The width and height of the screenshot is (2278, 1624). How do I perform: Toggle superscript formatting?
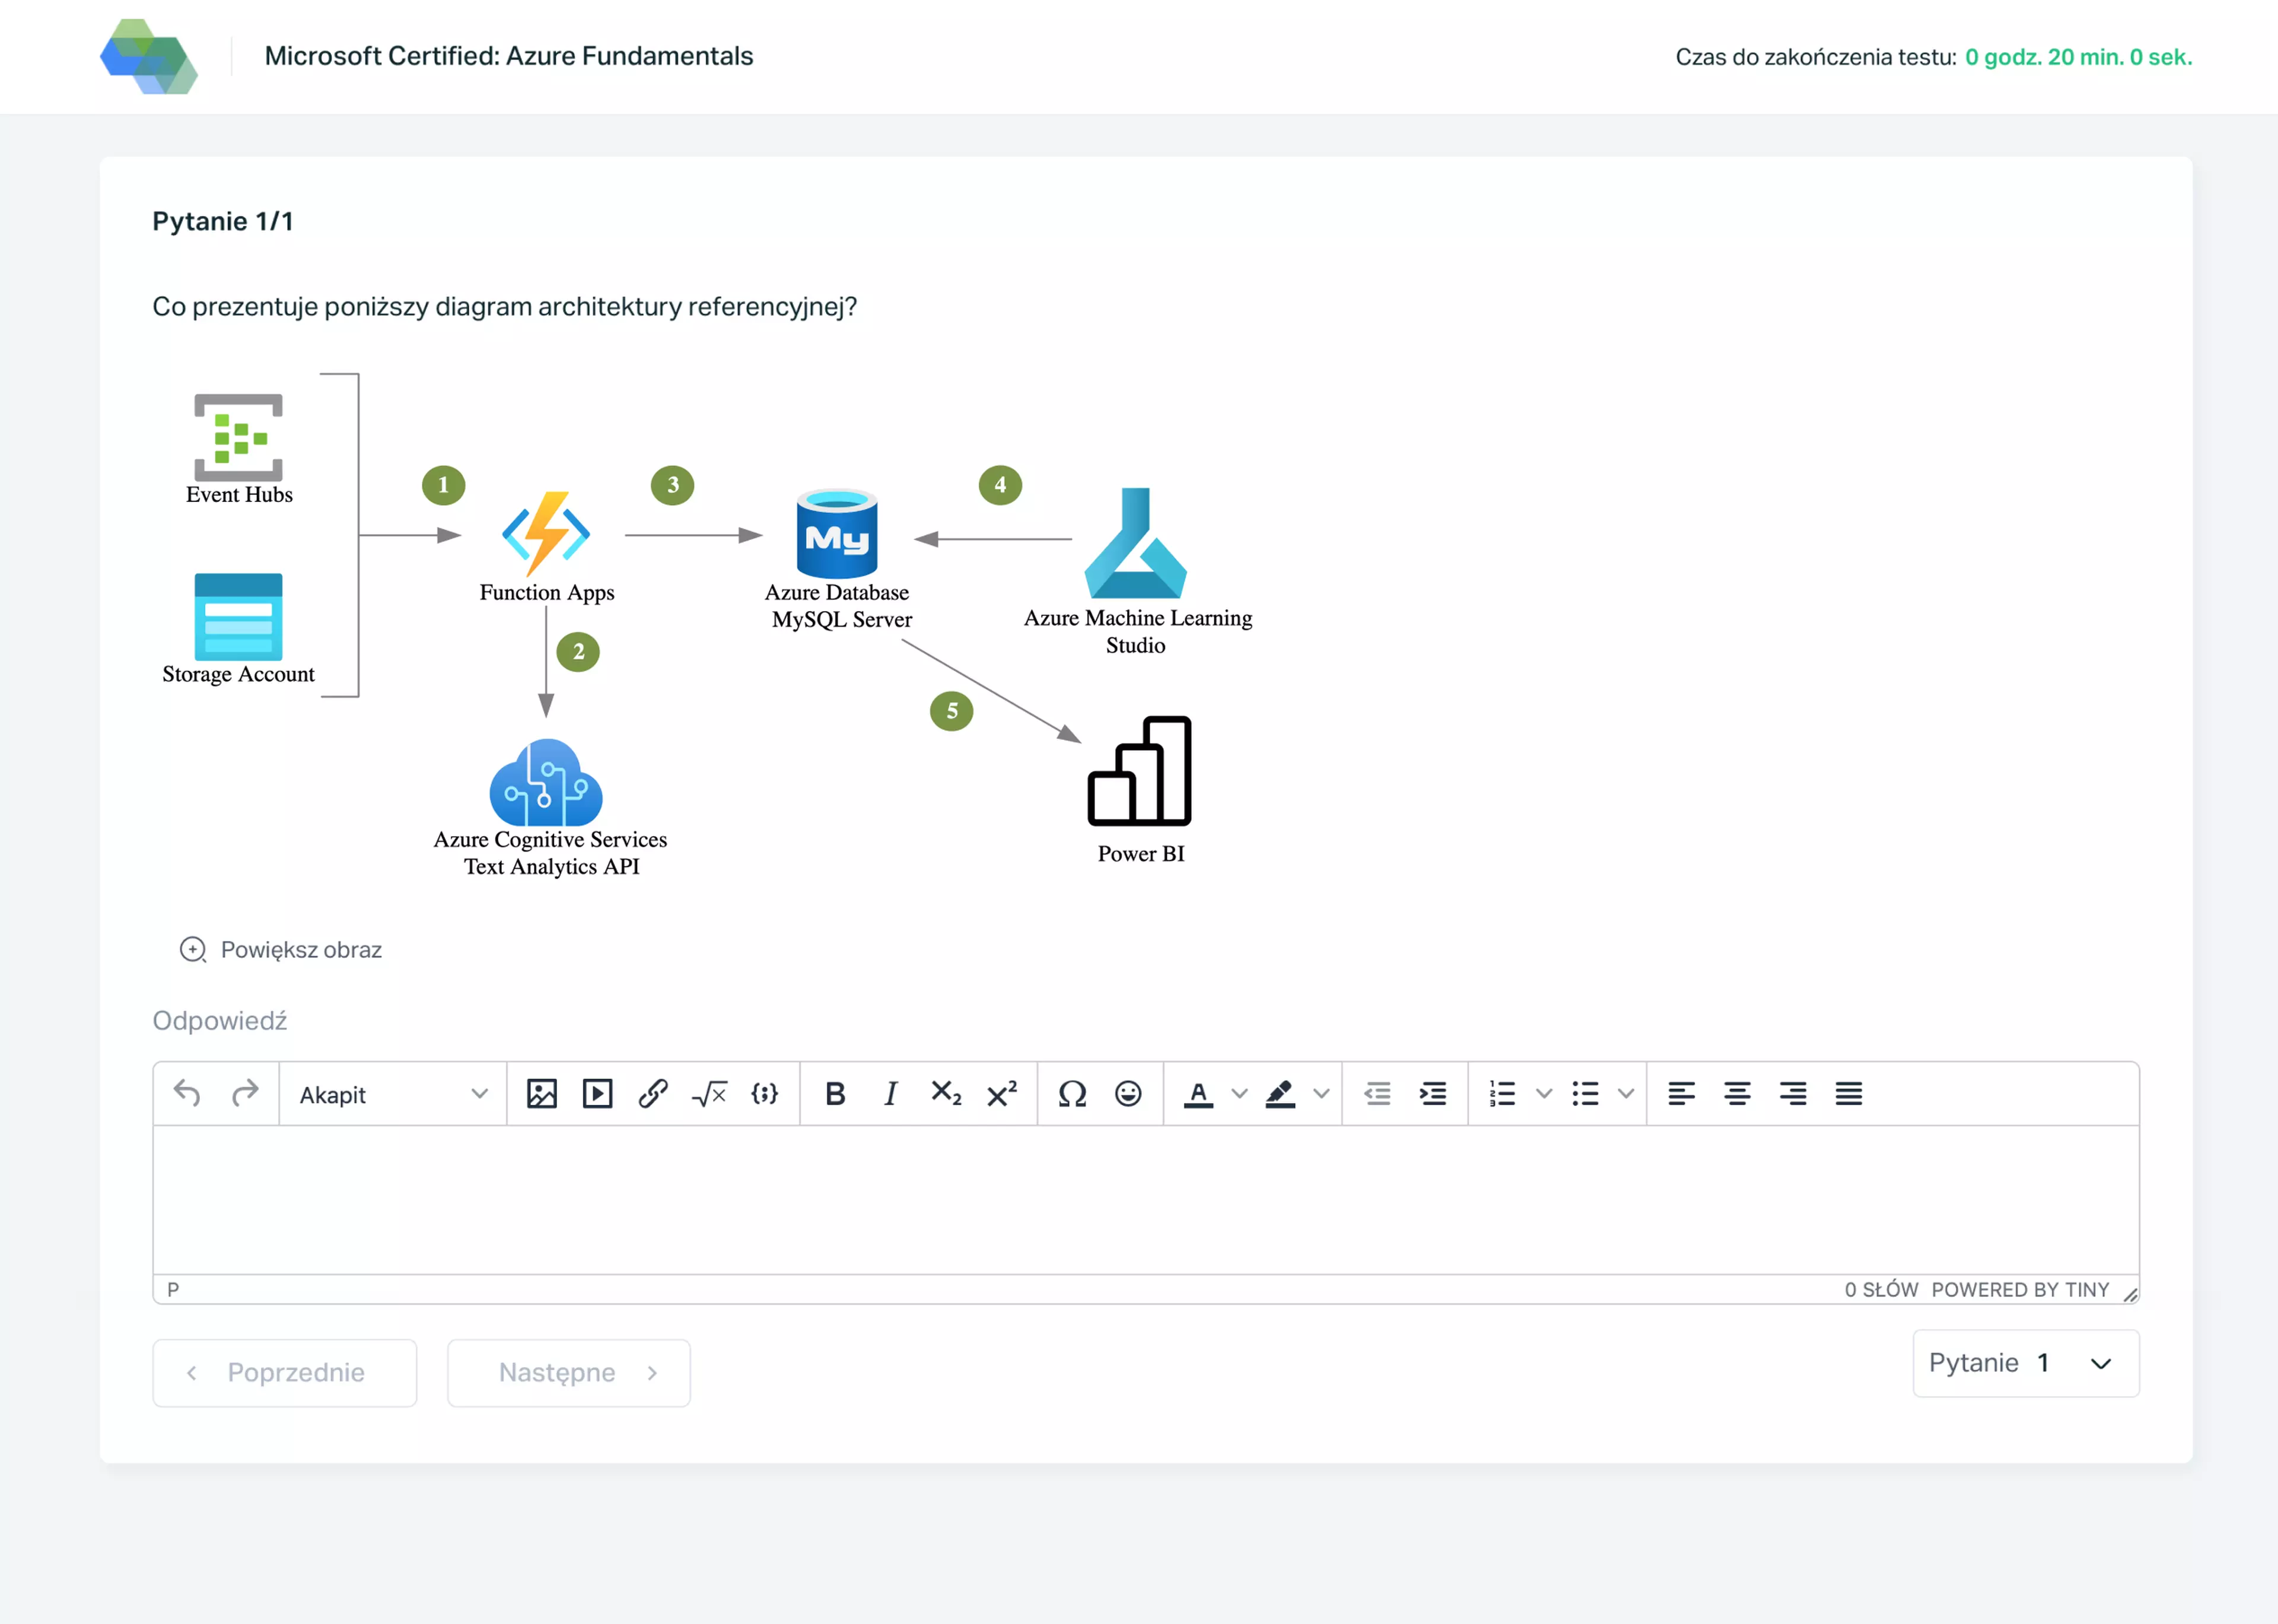[x=1003, y=1094]
